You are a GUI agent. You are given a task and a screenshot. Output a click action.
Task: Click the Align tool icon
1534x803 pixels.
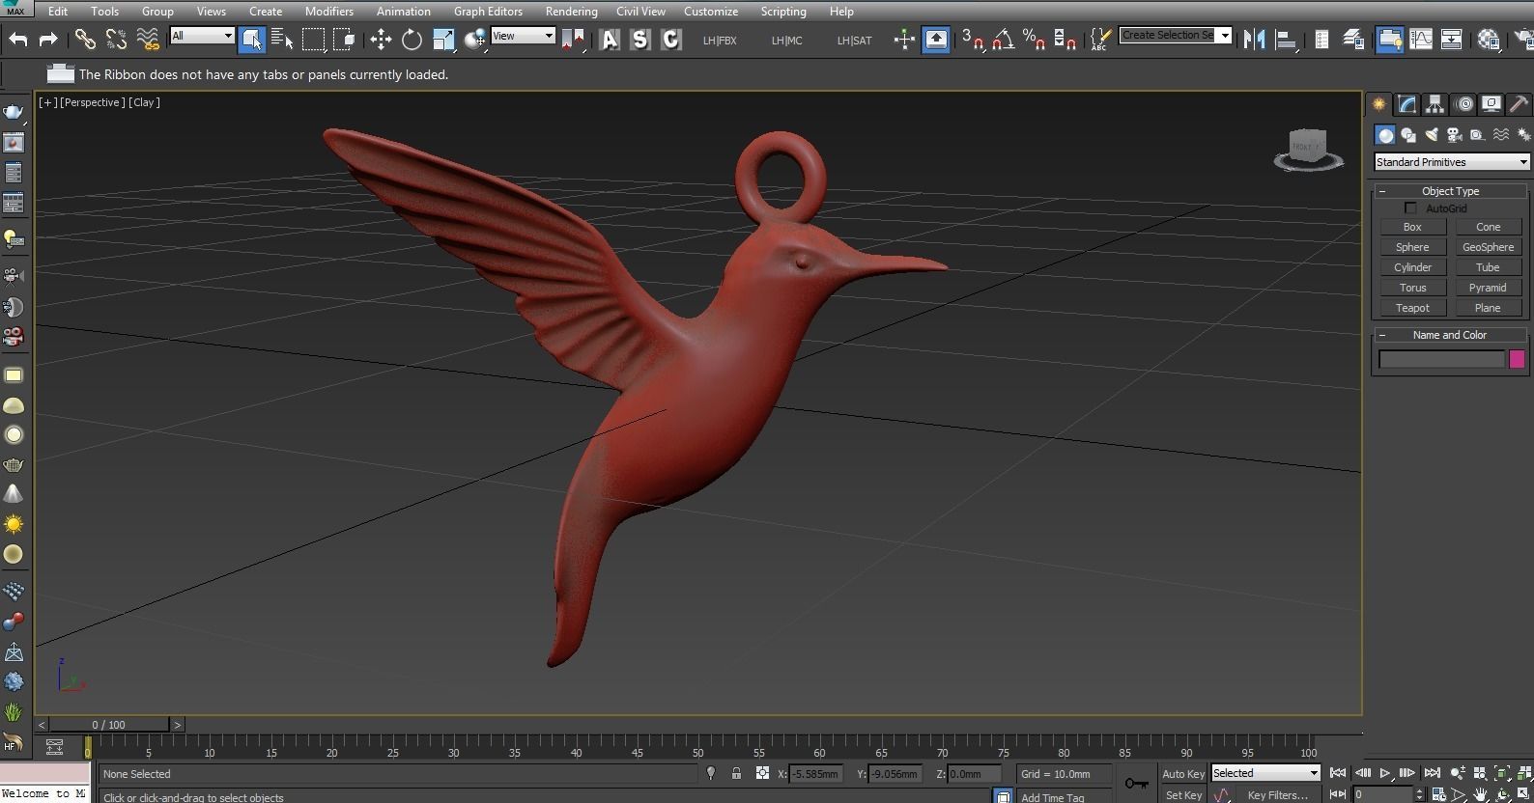[1286, 40]
